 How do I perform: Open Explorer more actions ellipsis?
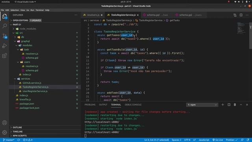click(x=76, y=15)
